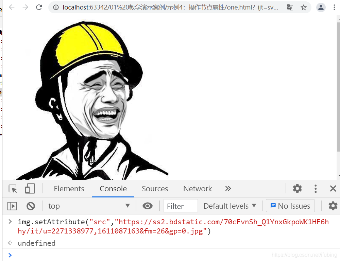This screenshot has height=261, width=340.
Task: Reload the page with refresh icon
Action: pos(39,7)
